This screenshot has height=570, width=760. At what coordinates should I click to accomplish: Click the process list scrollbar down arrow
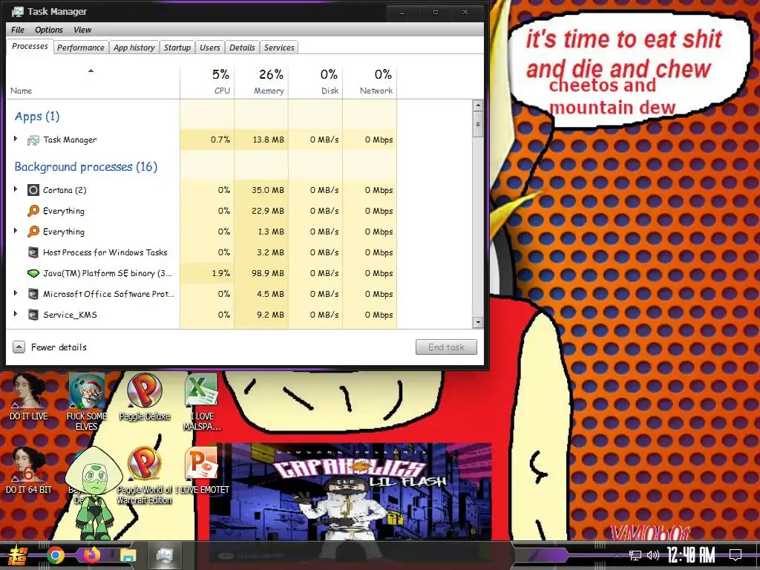[x=478, y=322]
